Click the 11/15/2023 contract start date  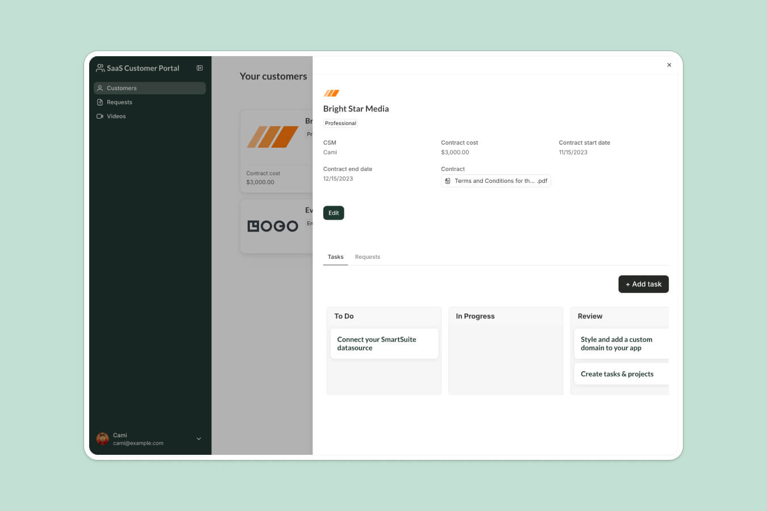[x=573, y=152]
